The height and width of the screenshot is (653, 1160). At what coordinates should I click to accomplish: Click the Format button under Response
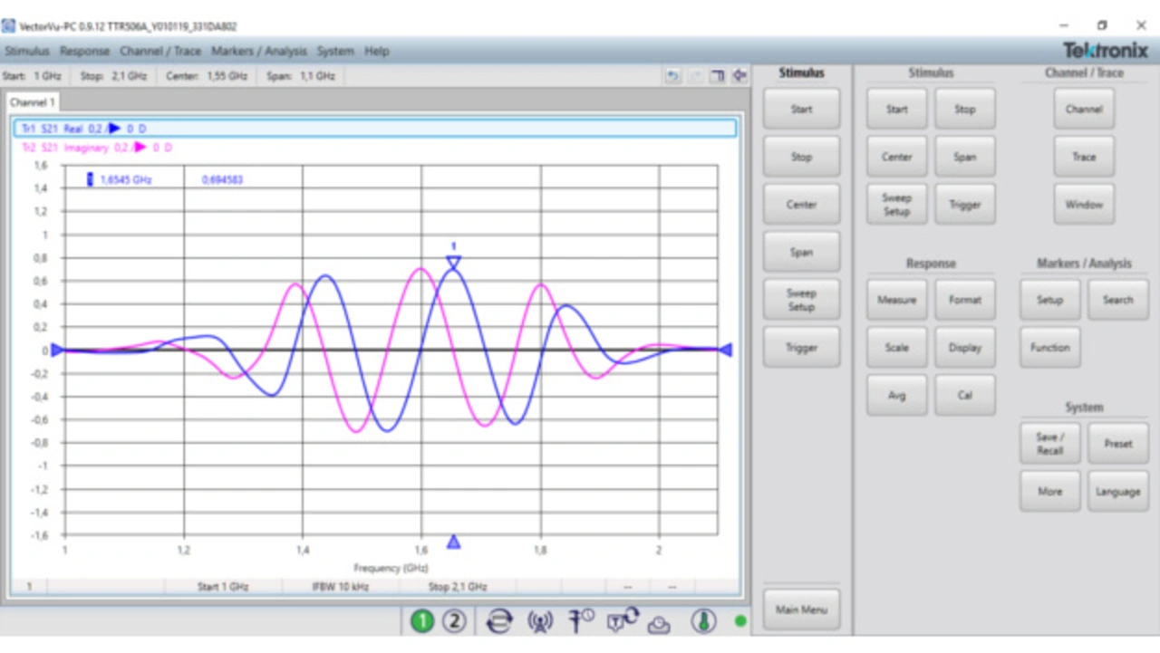click(964, 300)
